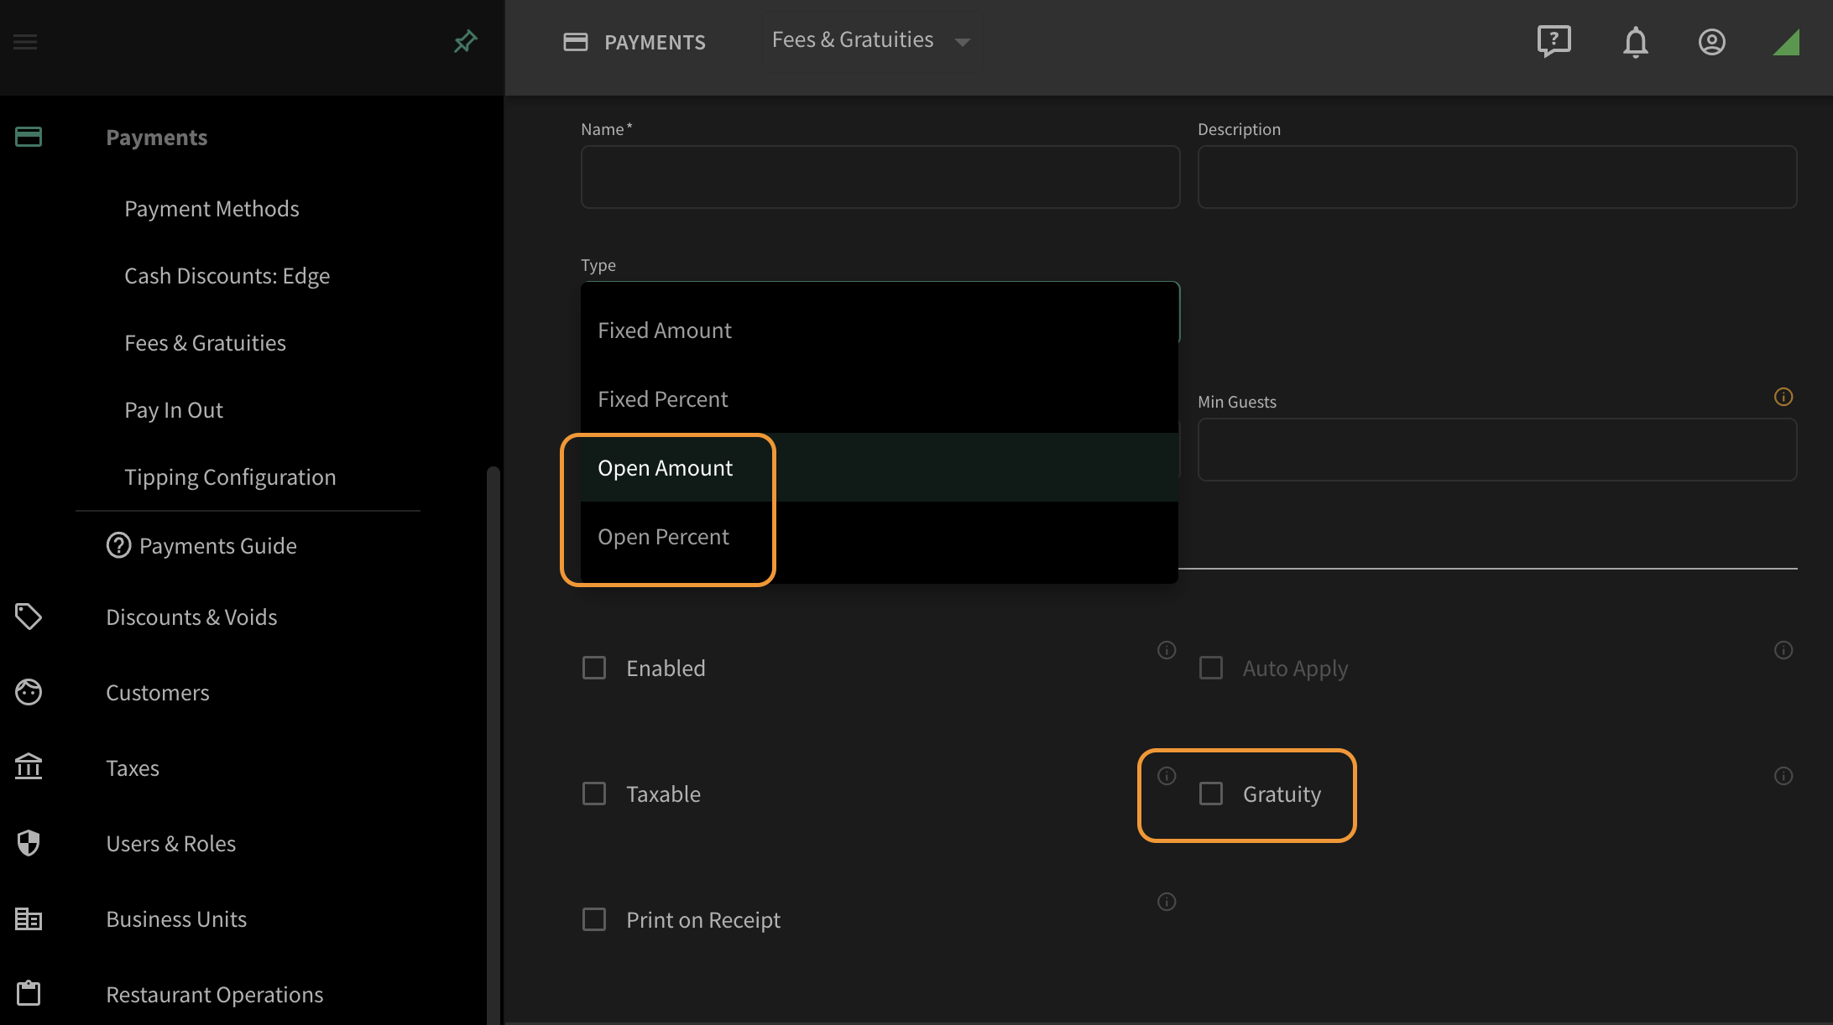
Task: Click the info icon next to Enabled
Action: coord(1167,650)
